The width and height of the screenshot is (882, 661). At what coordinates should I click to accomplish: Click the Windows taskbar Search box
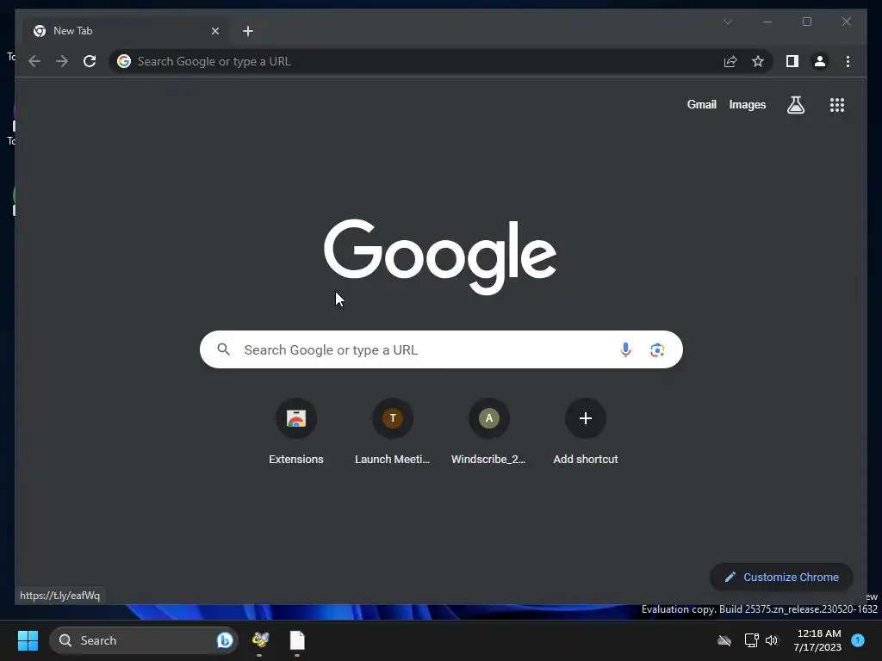click(144, 640)
